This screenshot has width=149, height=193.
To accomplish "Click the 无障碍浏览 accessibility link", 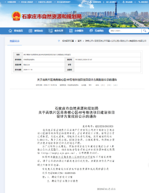I will 97,2.
